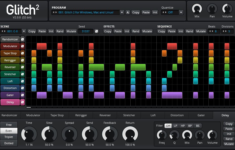Click Rand in the SCENE section
The width and height of the screenshot is (235, 150).
(60, 31)
